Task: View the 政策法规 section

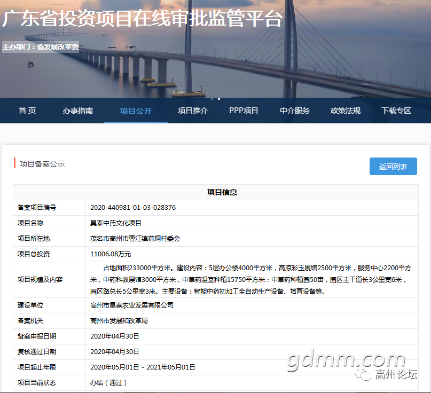Action: point(346,111)
